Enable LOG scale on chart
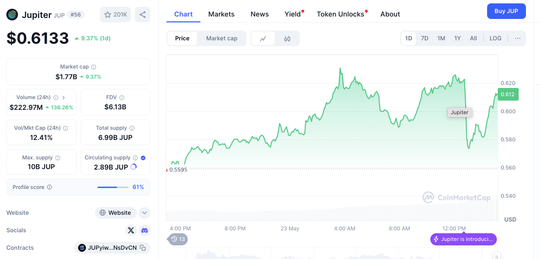Screen dimensions: 540x259 (x=495, y=38)
